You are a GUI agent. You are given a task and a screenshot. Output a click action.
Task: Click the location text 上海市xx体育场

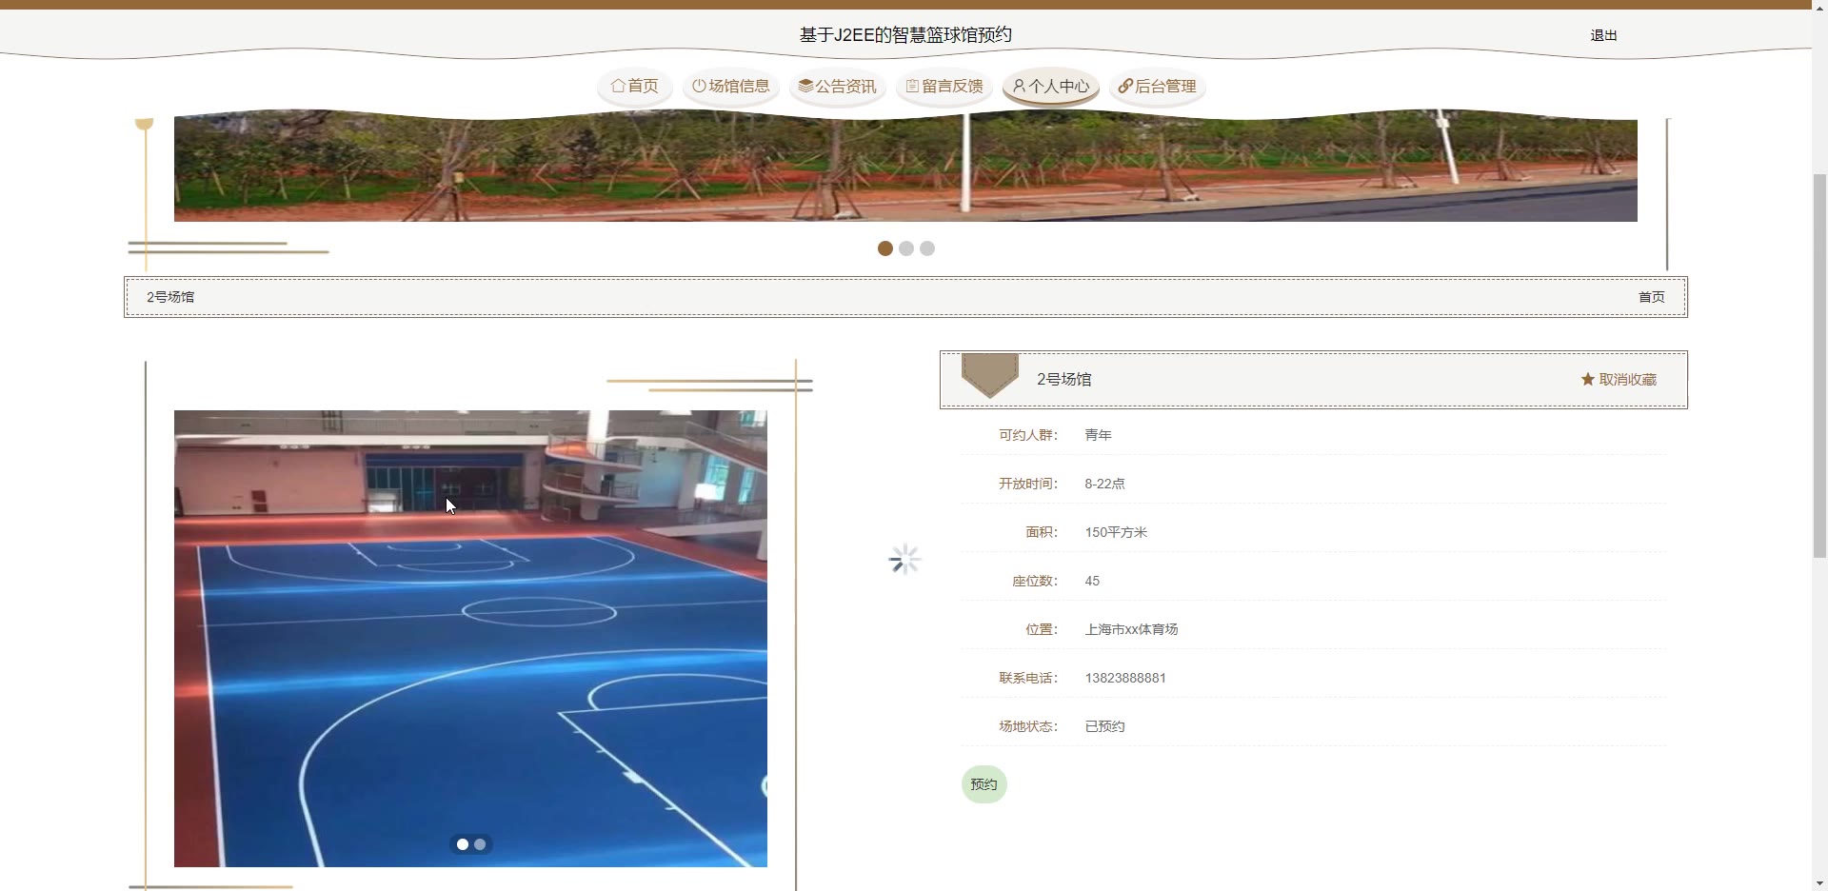pyautogui.click(x=1131, y=629)
